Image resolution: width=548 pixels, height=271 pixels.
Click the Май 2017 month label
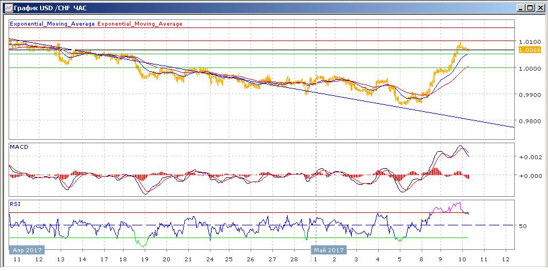coord(328,250)
